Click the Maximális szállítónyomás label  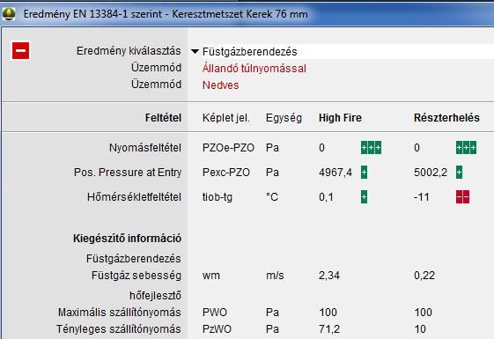120,313
